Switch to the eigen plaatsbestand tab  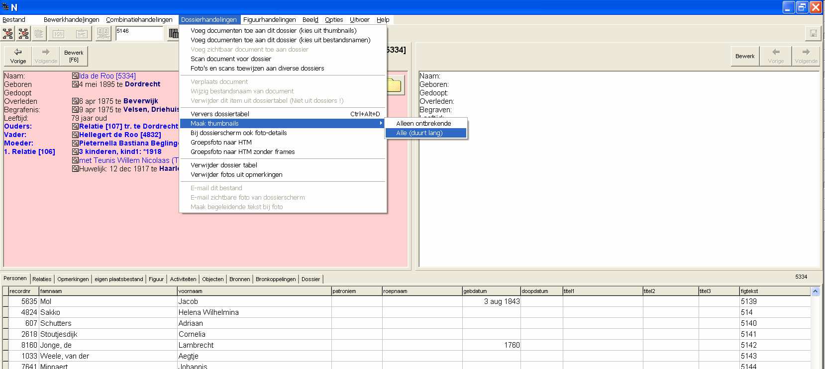119,279
